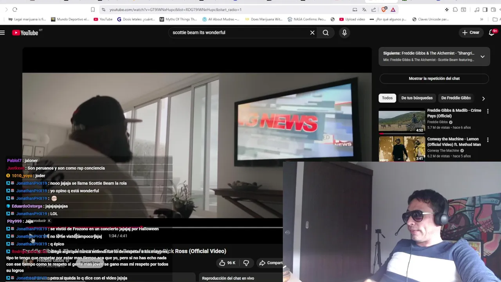Open the Brave Rewards triangle icon
The width and height of the screenshot is (501, 282).
click(x=393, y=9)
